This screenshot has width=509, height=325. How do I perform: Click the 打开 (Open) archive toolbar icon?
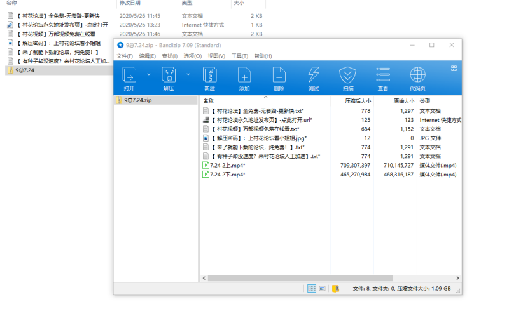(129, 77)
